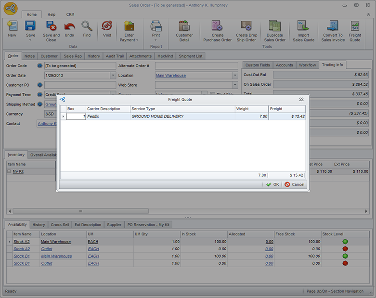This screenshot has width=376, height=298.
Task: Expand the My Kit item row
Action: 9,171
